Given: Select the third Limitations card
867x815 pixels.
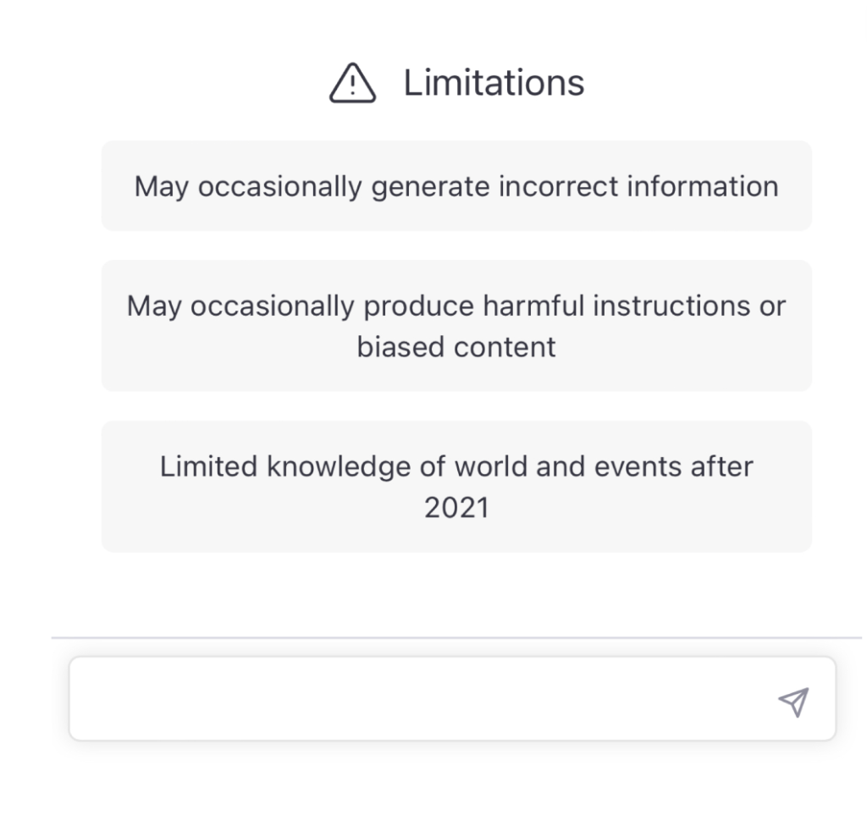Looking at the screenshot, I should (x=456, y=487).
